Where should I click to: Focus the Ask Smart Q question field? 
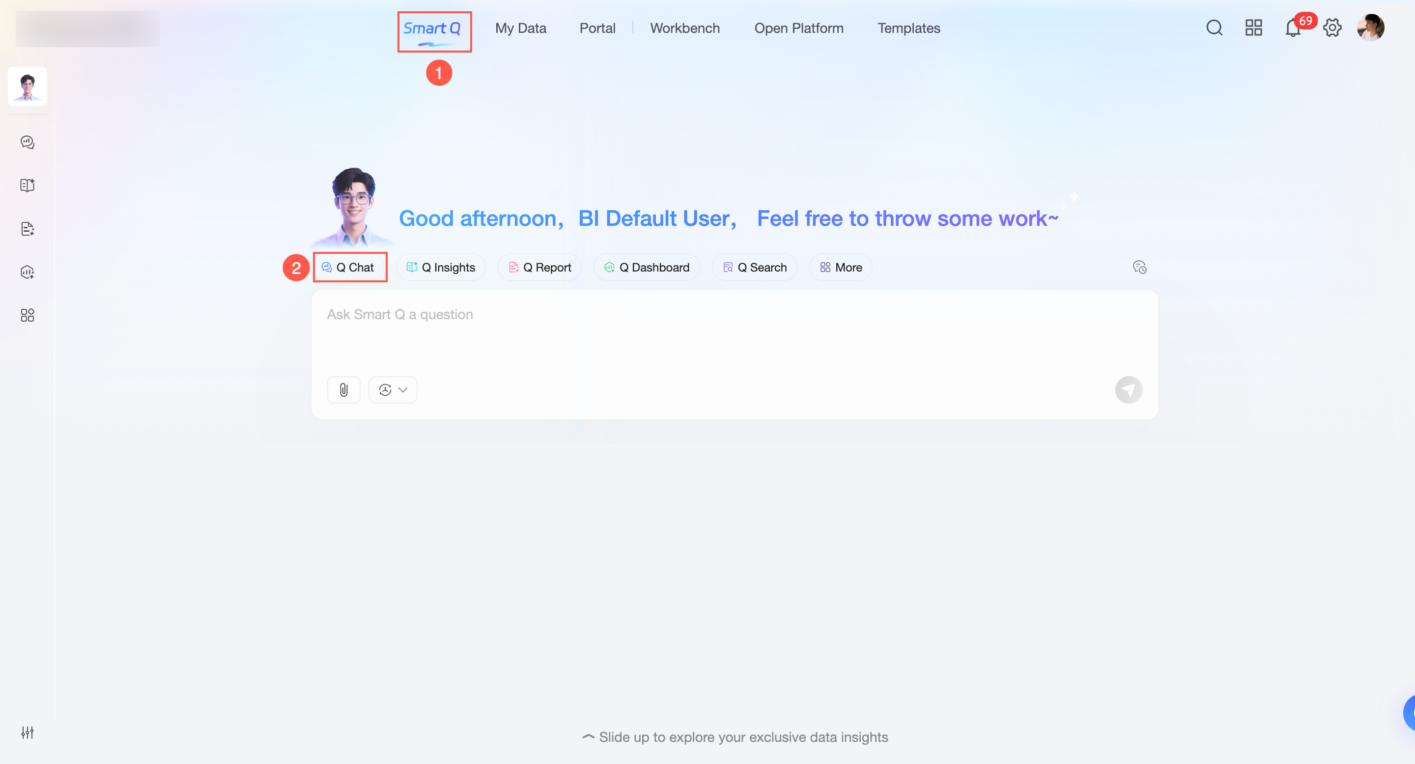pos(734,335)
